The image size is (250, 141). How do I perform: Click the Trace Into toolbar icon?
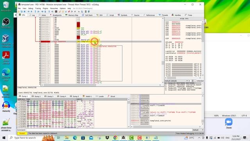[x=42, y=11]
